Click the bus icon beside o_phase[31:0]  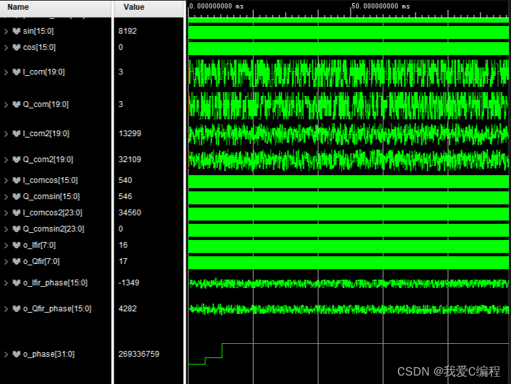coord(16,354)
